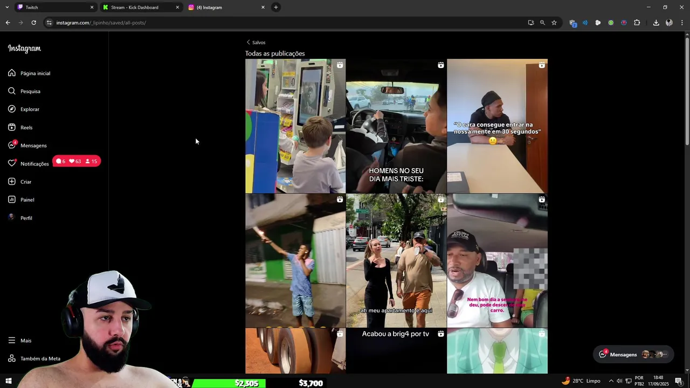Open Mensagens in the sidebar
This screenshot has height=388, width=690.
pyautogui.click(x=27, y=145)
